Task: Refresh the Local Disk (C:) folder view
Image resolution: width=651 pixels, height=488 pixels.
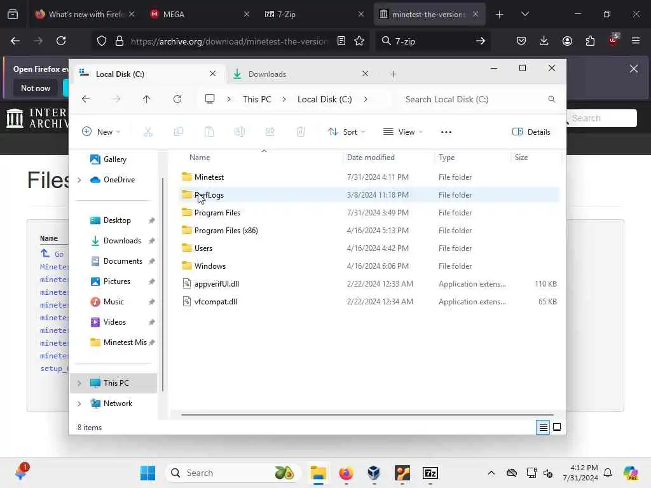Action: pos(177,99)
